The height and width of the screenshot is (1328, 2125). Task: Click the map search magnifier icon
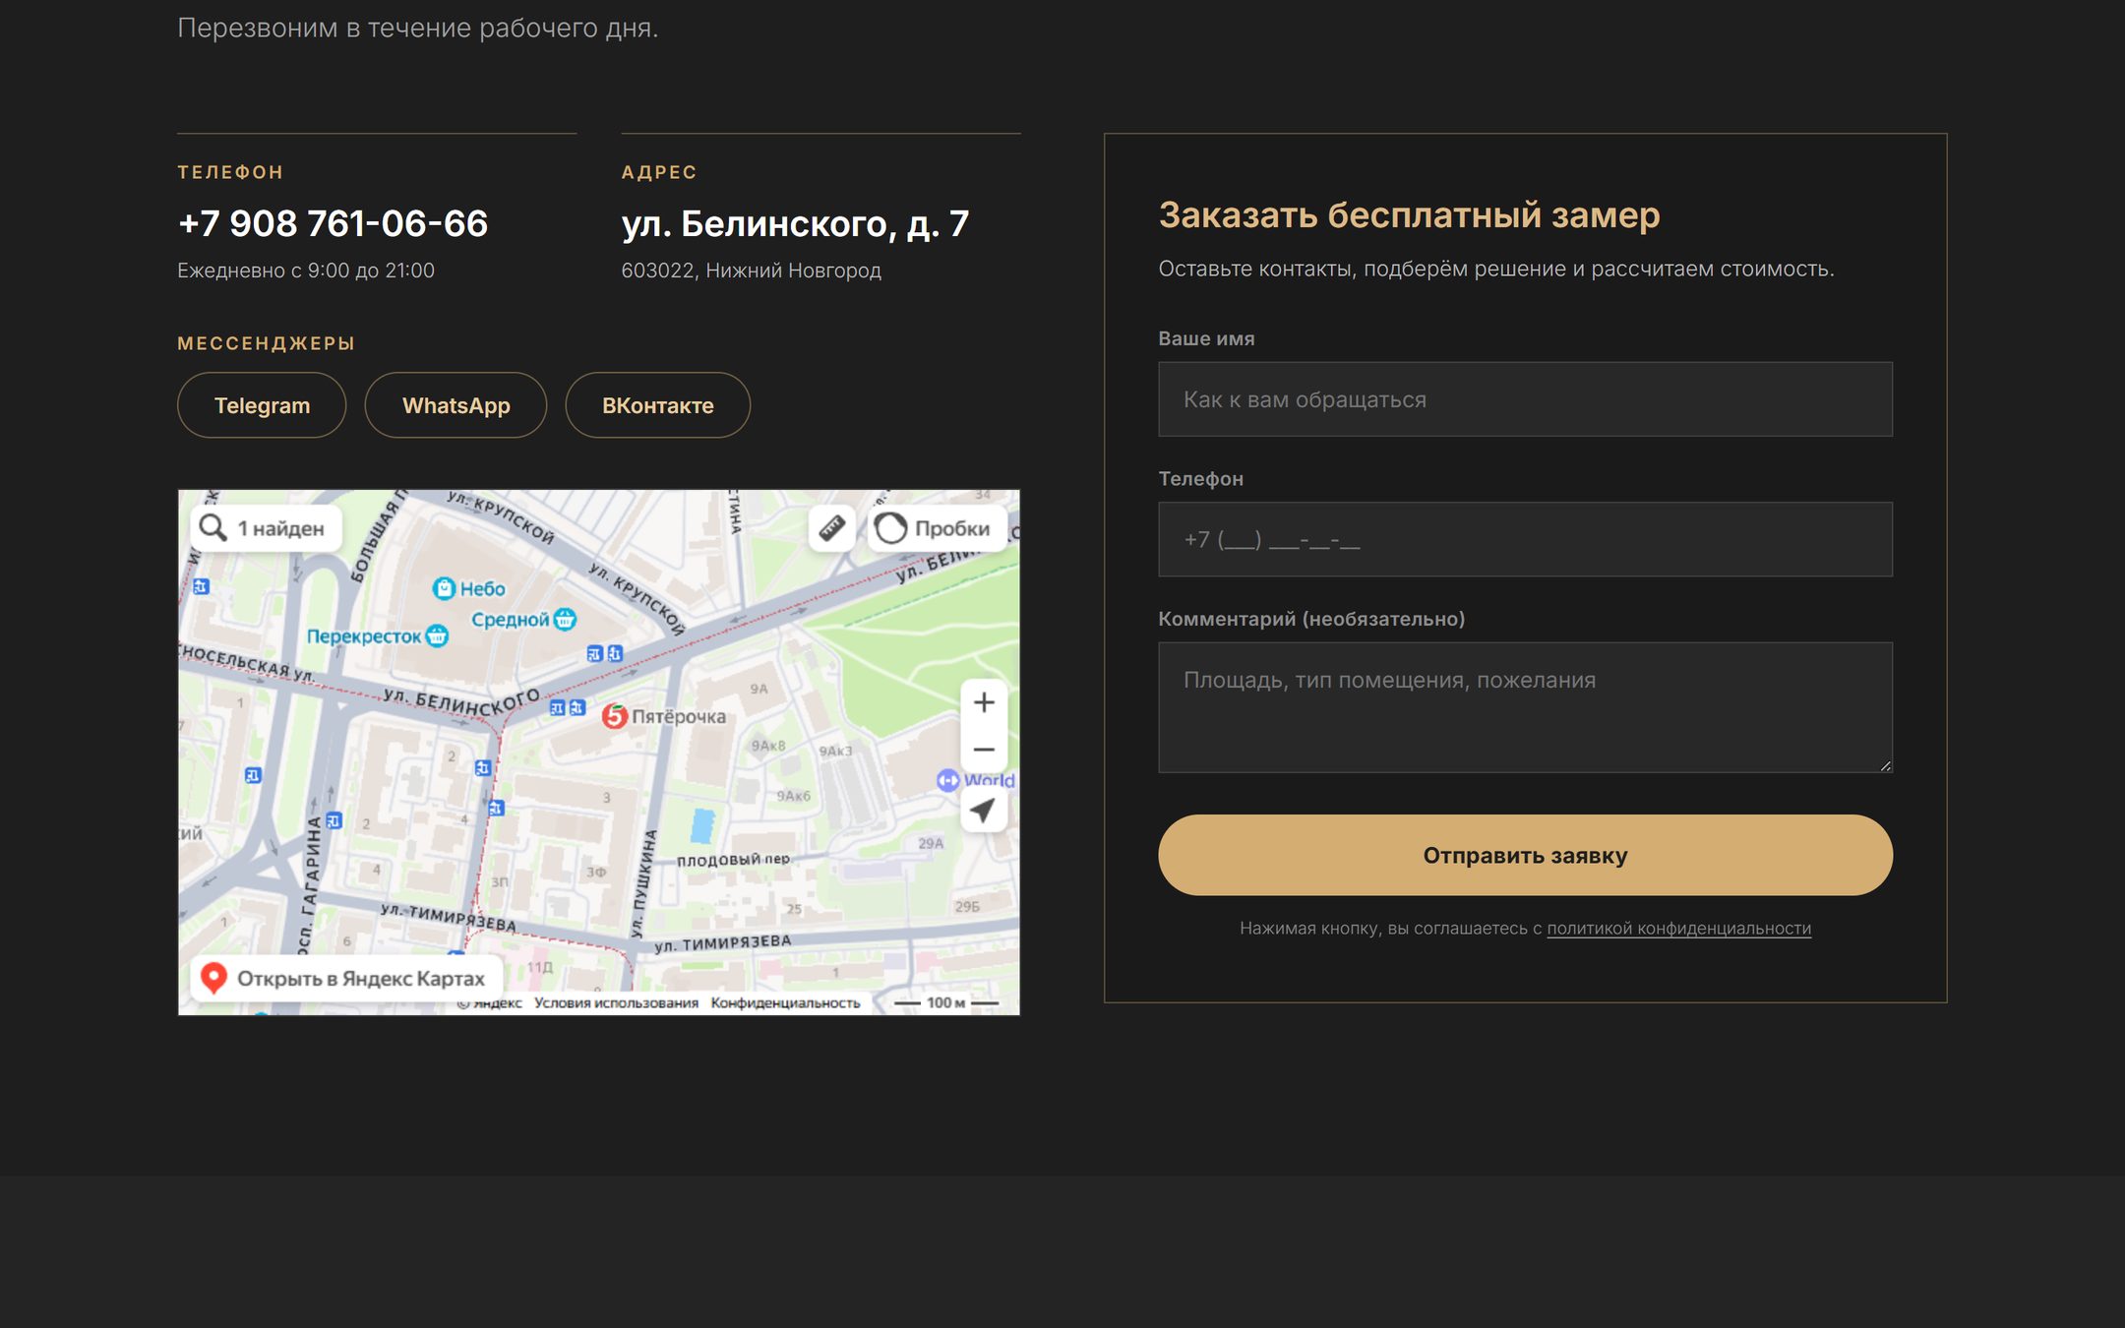212,528
